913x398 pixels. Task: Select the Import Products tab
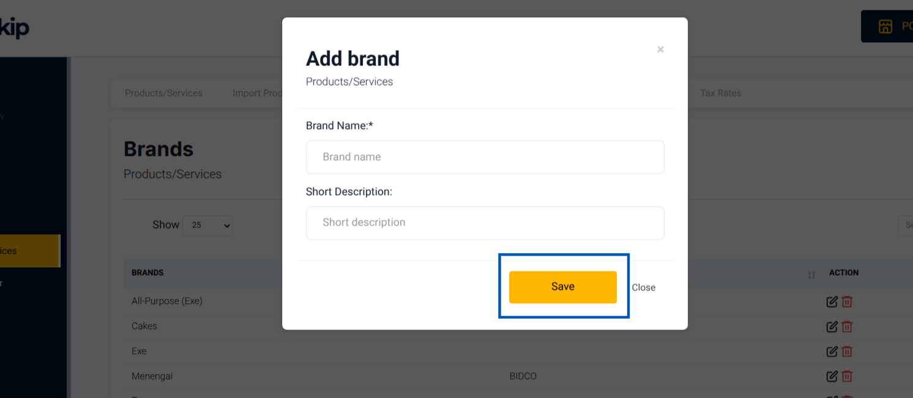[257, 93]
